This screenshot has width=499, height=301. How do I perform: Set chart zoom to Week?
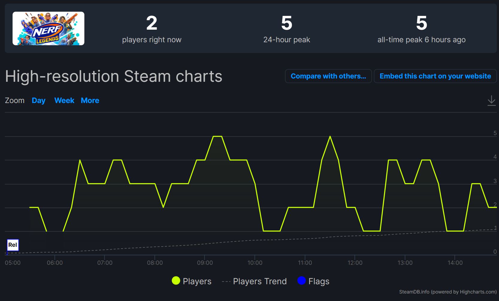pyautogui.click(x=64, y=101)
